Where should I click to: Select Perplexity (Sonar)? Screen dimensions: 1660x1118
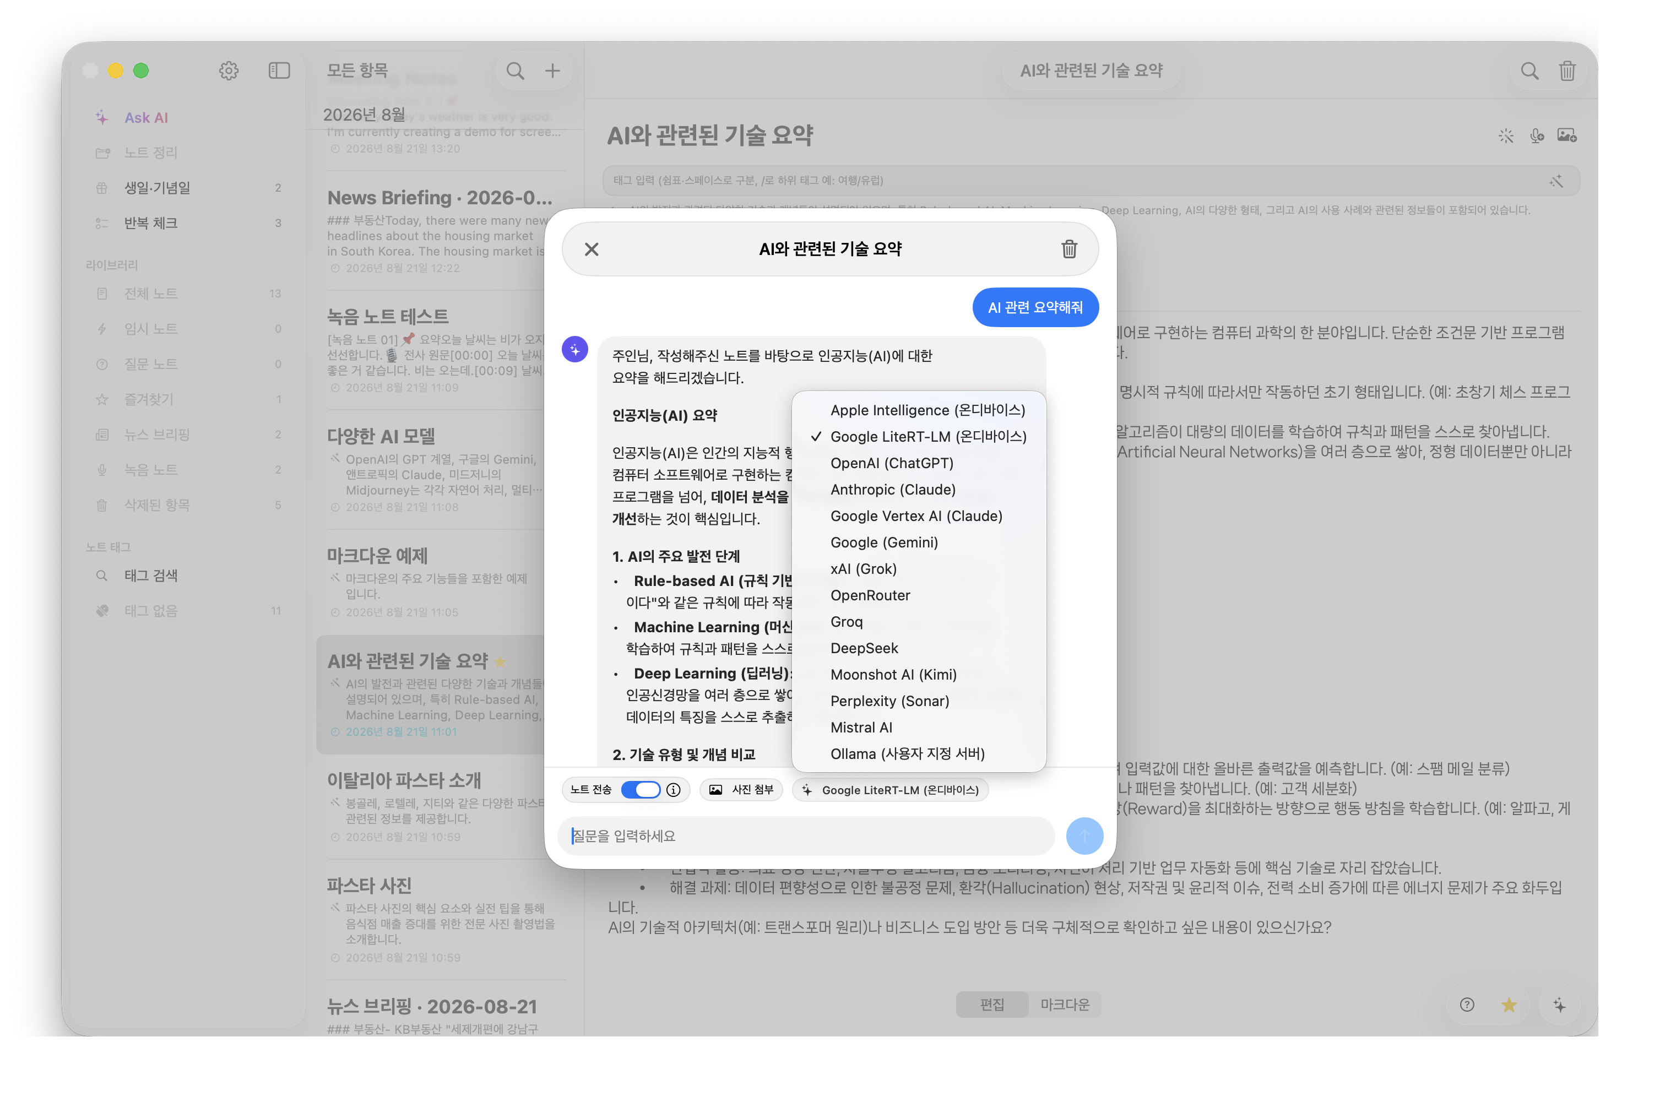coord(919,701)
